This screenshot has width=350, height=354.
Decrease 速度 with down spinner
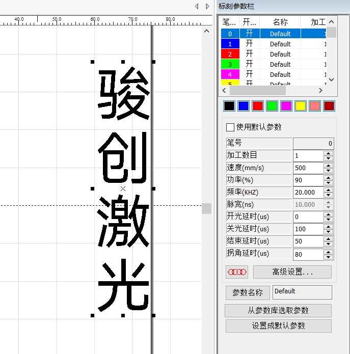click(328, 171)
